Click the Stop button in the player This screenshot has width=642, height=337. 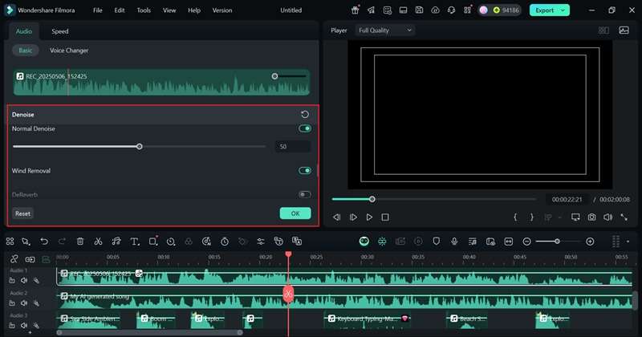pyautogui.click(x=385, y=217)
